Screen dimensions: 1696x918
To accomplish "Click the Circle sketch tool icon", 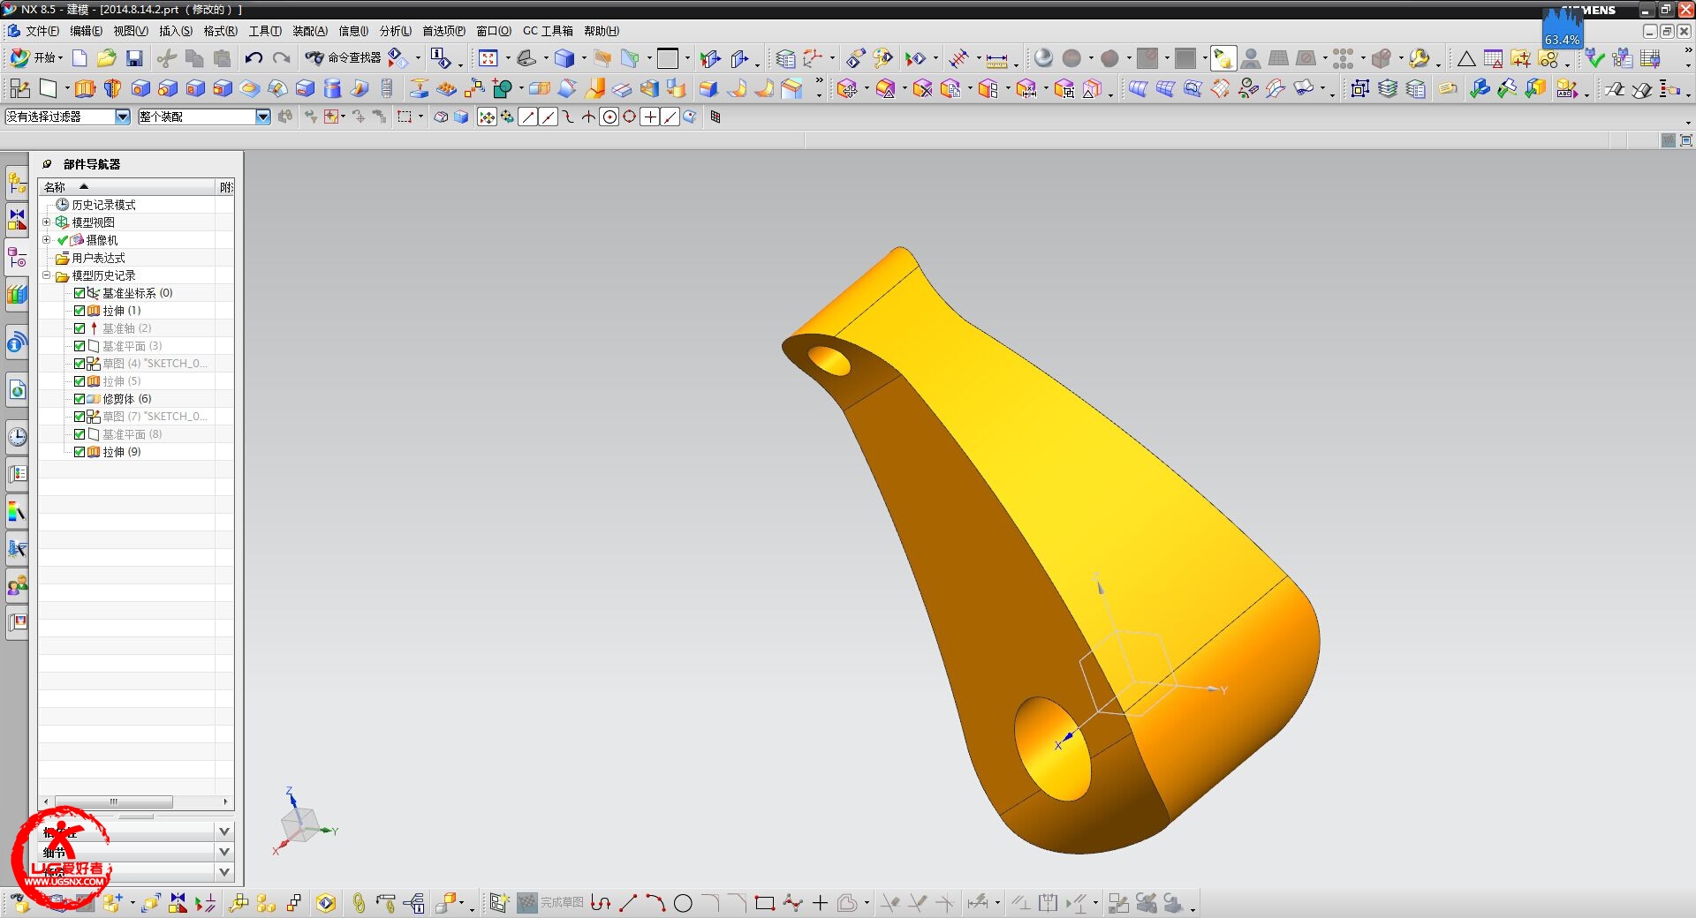I will click(x=683, y=903).
